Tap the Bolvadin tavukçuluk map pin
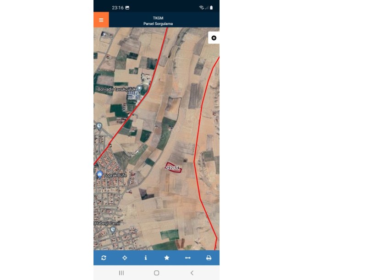 click(x=139, y=89)
